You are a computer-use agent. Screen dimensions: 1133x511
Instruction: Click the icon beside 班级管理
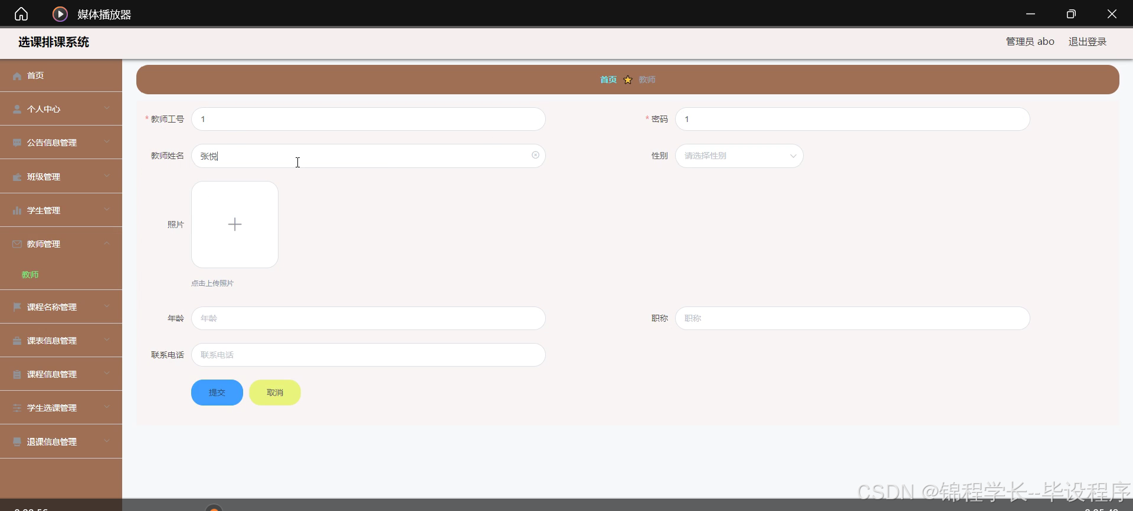(x=17, y=177)
